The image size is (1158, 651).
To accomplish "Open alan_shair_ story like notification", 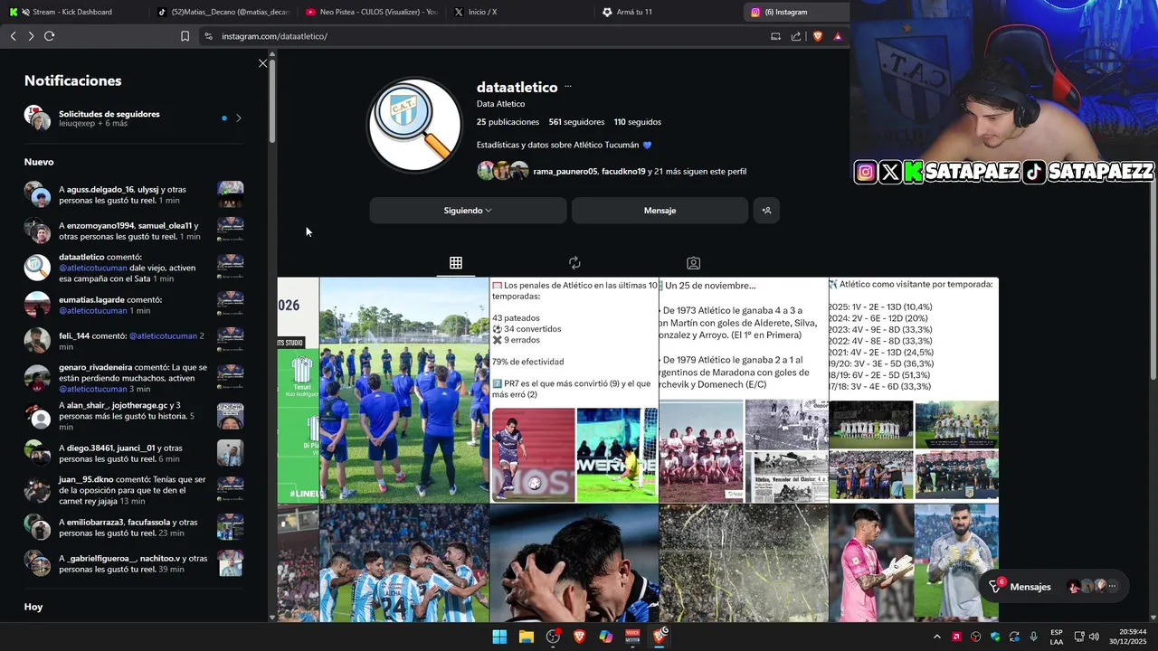I will click(134, 416).
